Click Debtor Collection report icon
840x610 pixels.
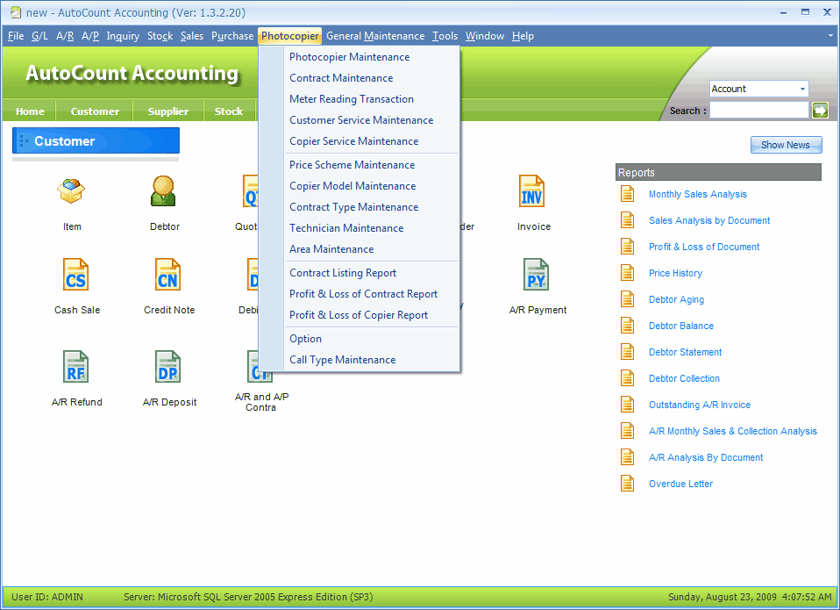[627, 378]
